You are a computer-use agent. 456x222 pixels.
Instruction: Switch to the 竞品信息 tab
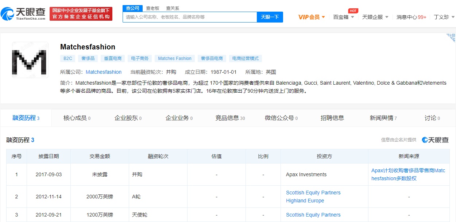(230, 118)
